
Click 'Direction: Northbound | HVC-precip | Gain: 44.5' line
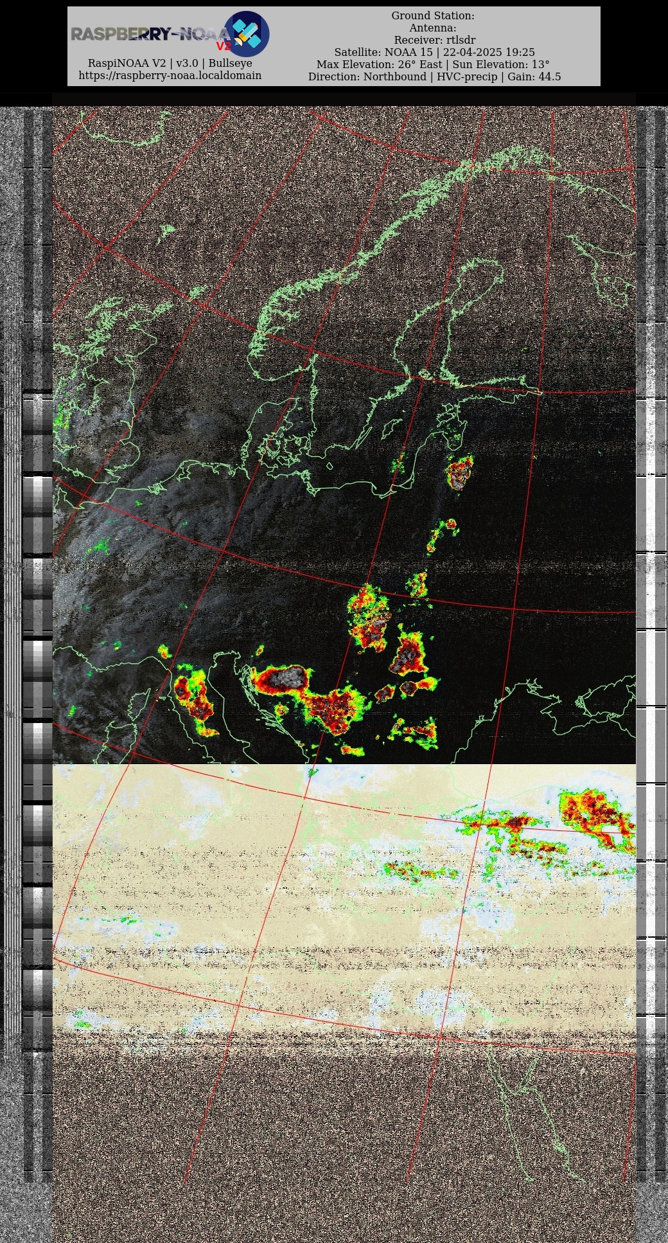[x=435, y=77]
